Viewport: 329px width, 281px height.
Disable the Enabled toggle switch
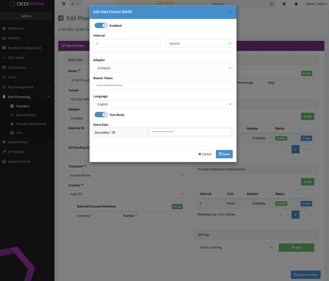(x=101, y=25)
